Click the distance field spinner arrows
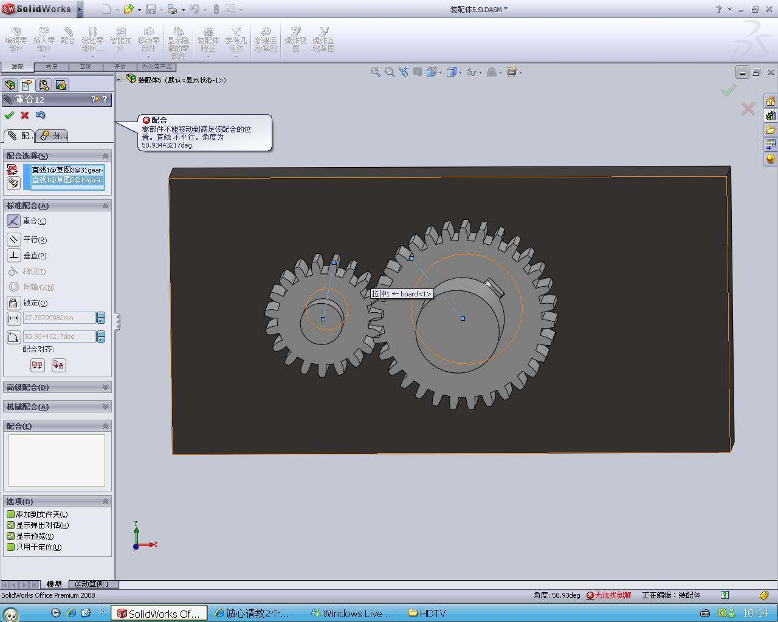778x622 pixels. [100, 318]
